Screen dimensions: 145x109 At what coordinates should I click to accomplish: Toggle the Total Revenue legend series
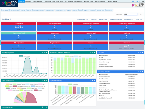click(25, 56)
